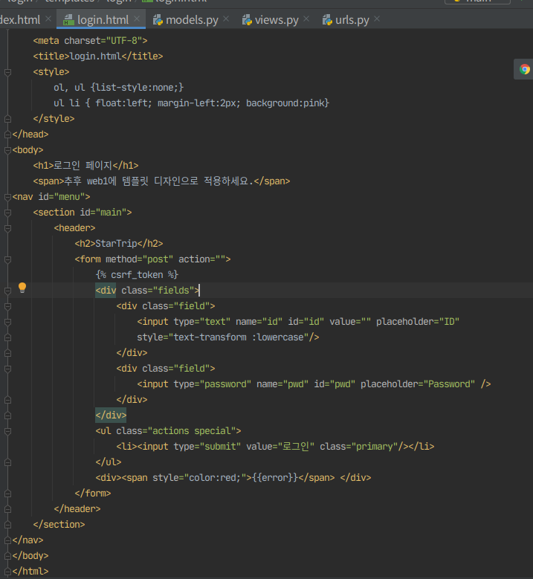Viewport: 533px width, 579px height.
Task: Click the </body> closing tag
Action: pos(30,556)
